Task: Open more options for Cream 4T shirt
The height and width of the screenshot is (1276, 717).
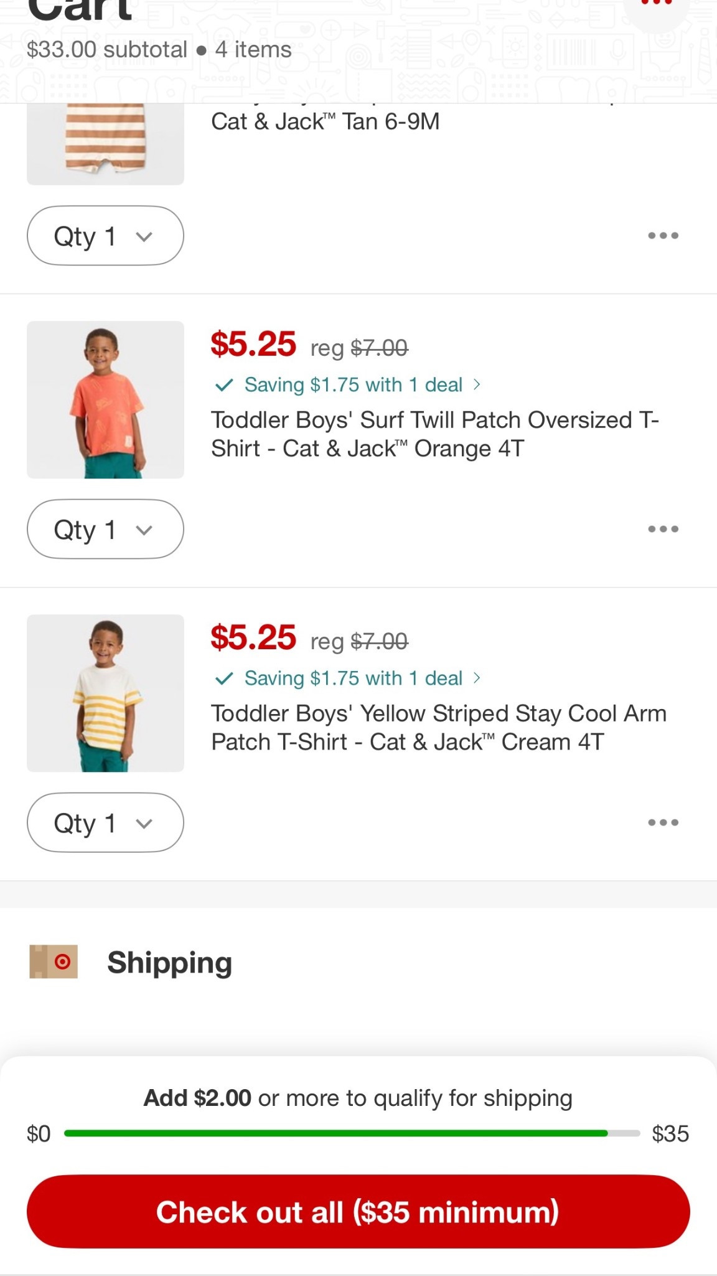Action: [663, 822]
